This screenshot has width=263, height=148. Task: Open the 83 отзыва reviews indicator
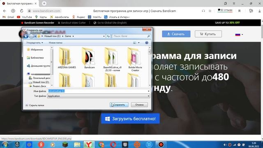pos(225,10)
